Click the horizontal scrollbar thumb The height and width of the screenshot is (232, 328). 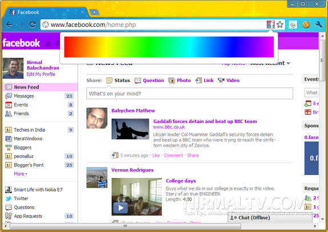coord(125,226)
